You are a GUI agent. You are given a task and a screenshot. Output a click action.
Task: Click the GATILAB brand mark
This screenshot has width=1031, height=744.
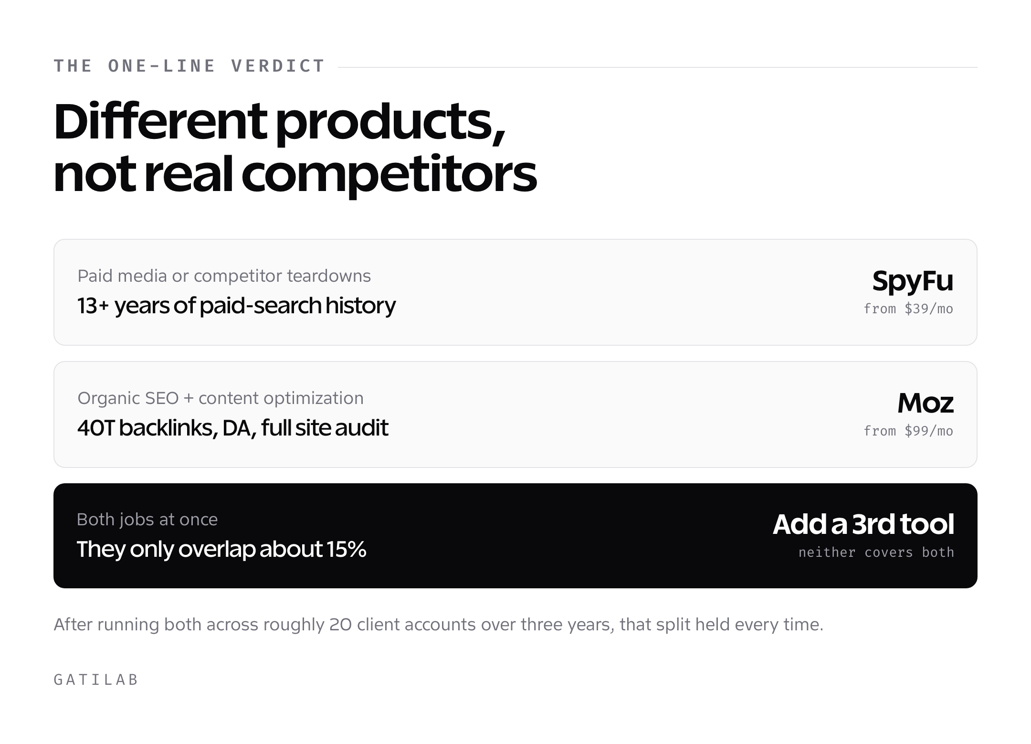96,680
